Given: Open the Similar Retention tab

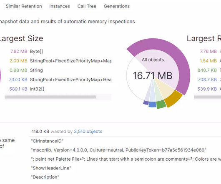Looking at the screenshot, I should coord(24,6).
